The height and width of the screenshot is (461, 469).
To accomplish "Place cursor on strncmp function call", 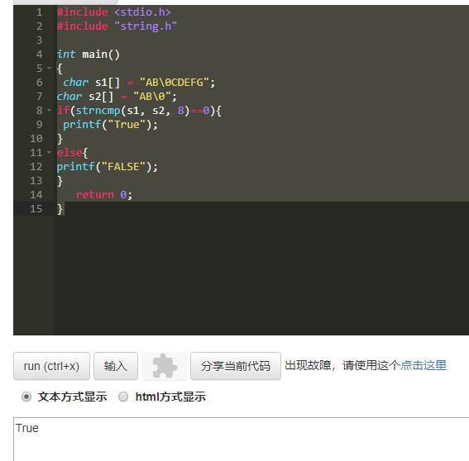I will (98, 111).
